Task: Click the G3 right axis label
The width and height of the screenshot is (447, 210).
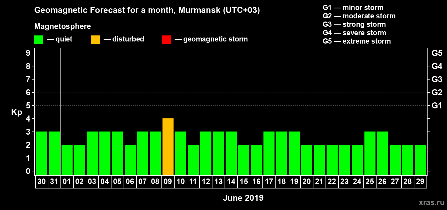Action: coord(437,79)
